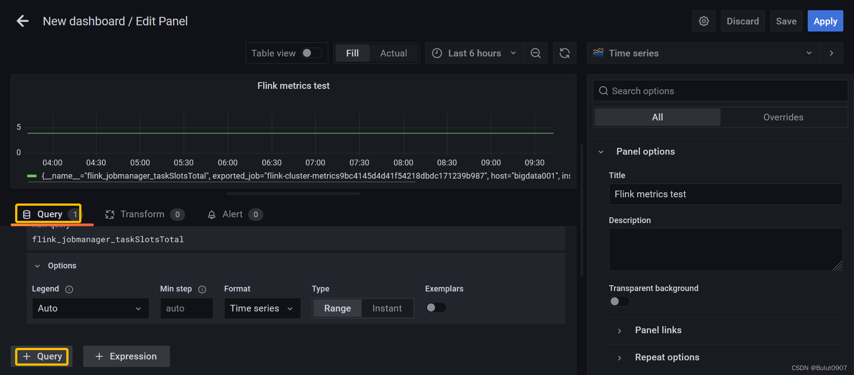
Task: Select the All options tab
Action: point(657,117)
